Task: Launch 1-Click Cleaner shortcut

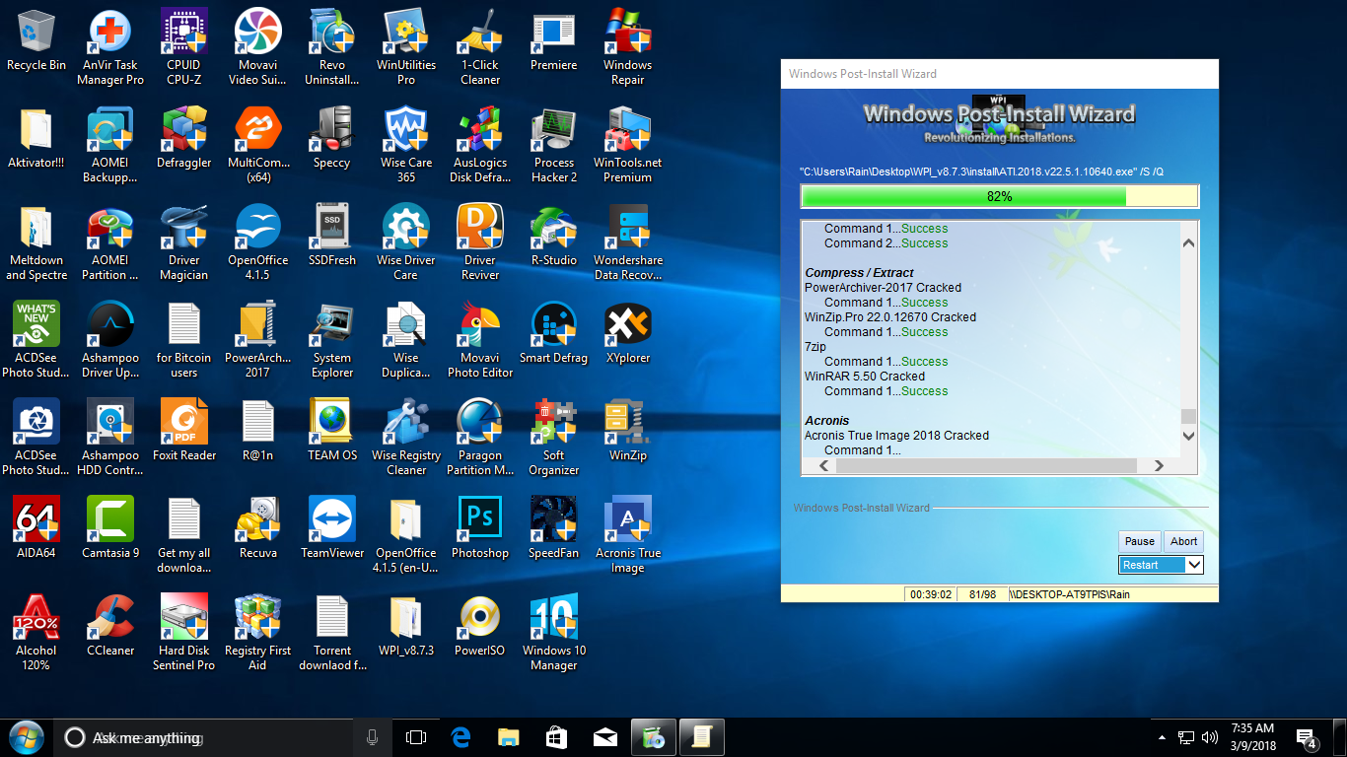Action: click(480, 48)
